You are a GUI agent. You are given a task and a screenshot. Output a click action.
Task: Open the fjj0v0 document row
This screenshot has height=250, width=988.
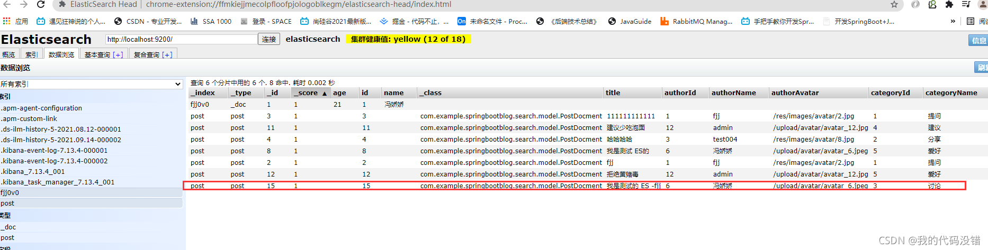(x=588, y=104)
